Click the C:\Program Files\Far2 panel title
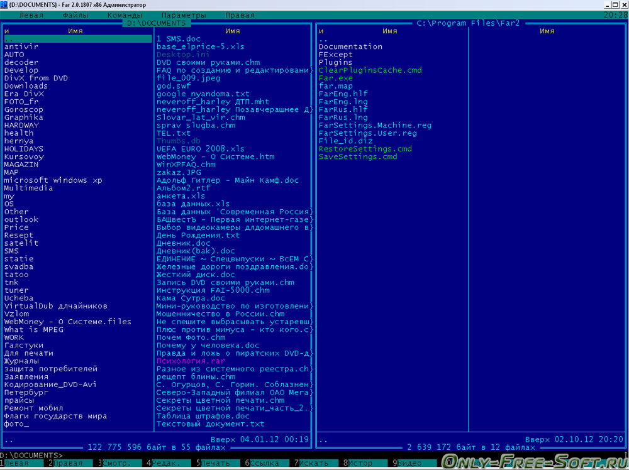The image size is (629, 470). click(x=468, y=23)
